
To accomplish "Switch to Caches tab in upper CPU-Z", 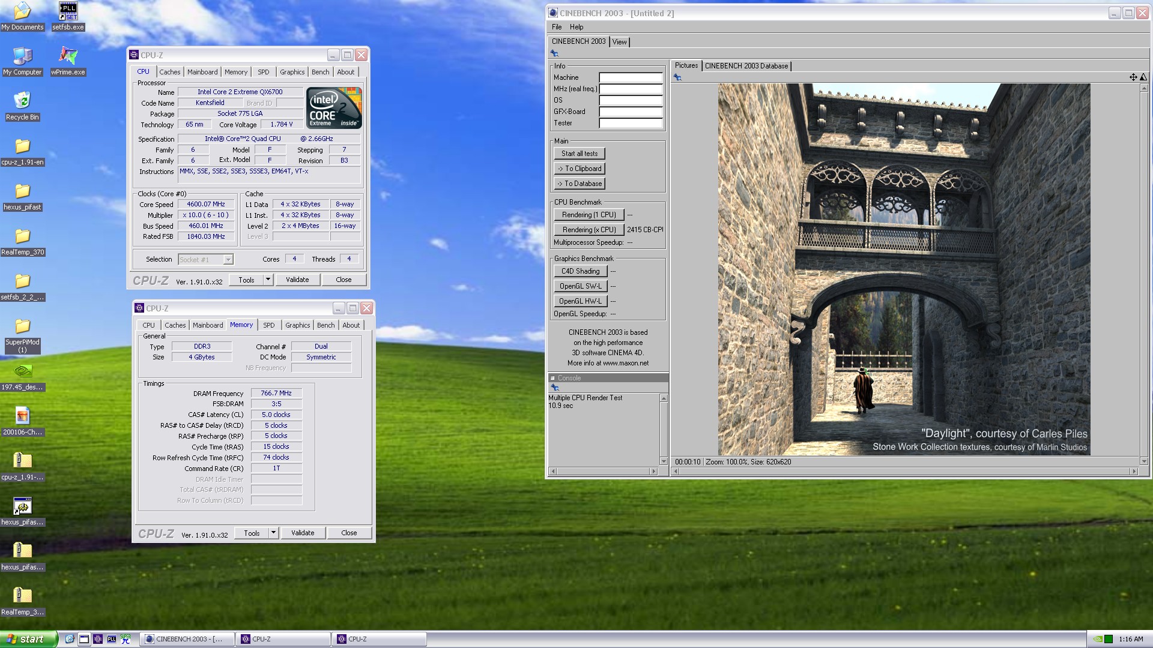I will pyautogui.click(x=169, y=72).
